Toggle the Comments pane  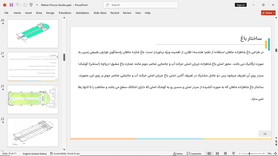(194, 154)
